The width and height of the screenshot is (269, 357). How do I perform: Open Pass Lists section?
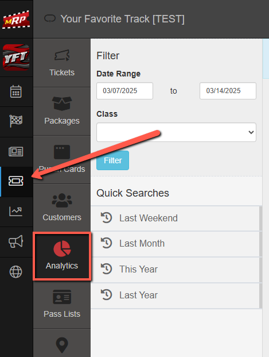[x=62, y=304]
